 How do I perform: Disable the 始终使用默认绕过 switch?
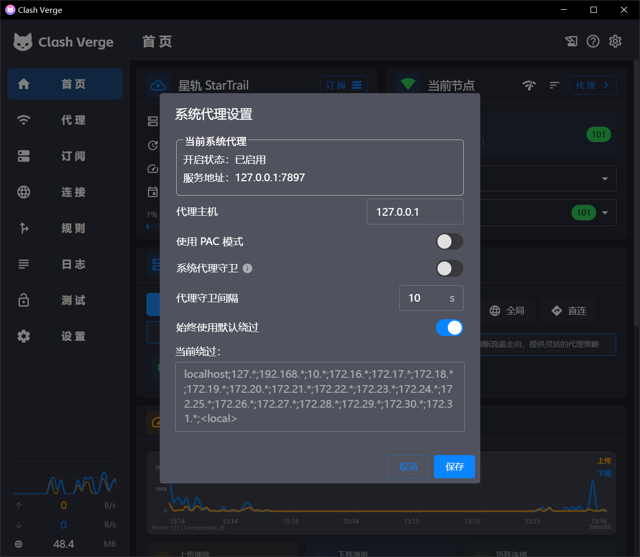pyautogui.click(x=449, y=327)
